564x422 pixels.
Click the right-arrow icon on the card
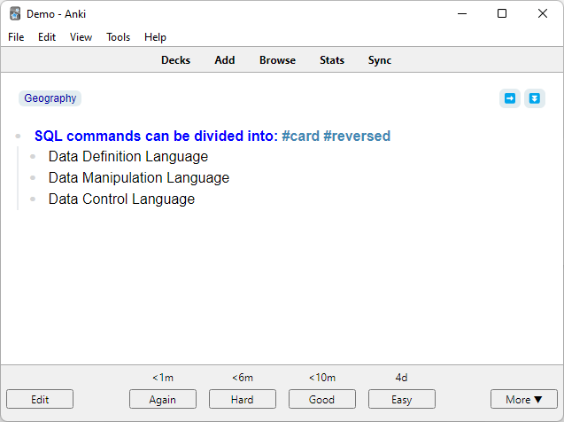point(510,98)
